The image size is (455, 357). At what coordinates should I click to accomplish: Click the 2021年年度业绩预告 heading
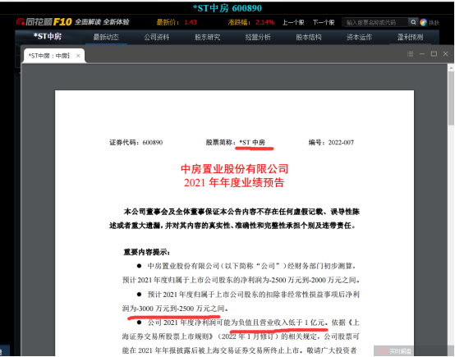click(234, 183)
